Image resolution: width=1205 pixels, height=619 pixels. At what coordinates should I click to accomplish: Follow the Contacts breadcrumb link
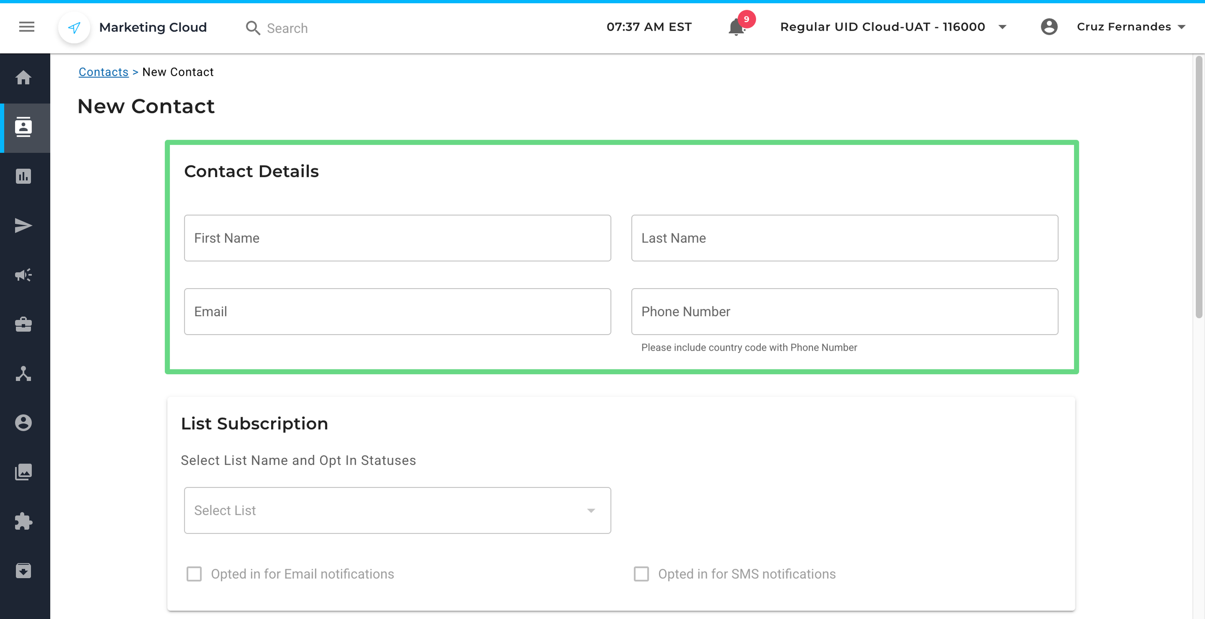(x=104, y=72)
